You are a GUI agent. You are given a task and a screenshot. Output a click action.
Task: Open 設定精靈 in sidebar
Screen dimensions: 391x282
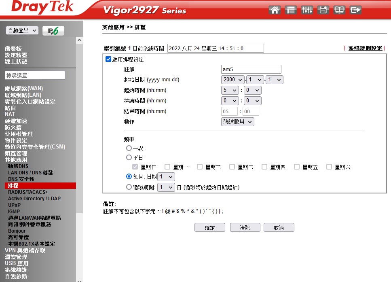(x=16, y=55)
